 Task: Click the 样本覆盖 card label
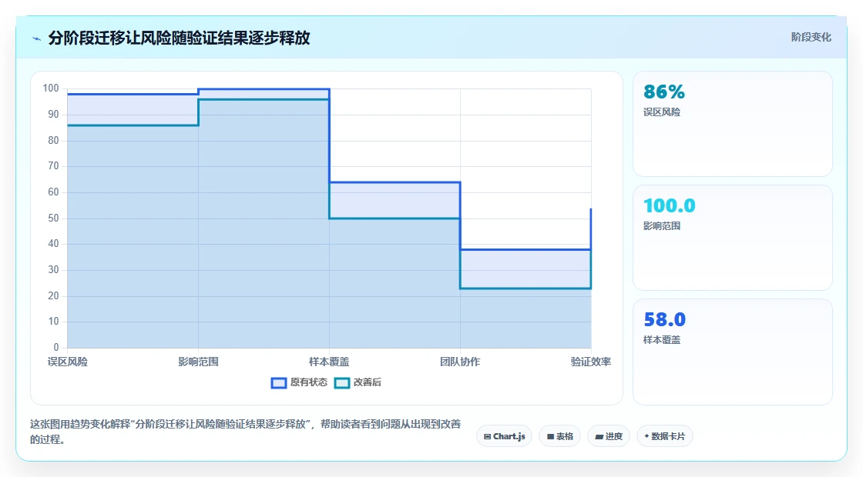click(662, 340)
